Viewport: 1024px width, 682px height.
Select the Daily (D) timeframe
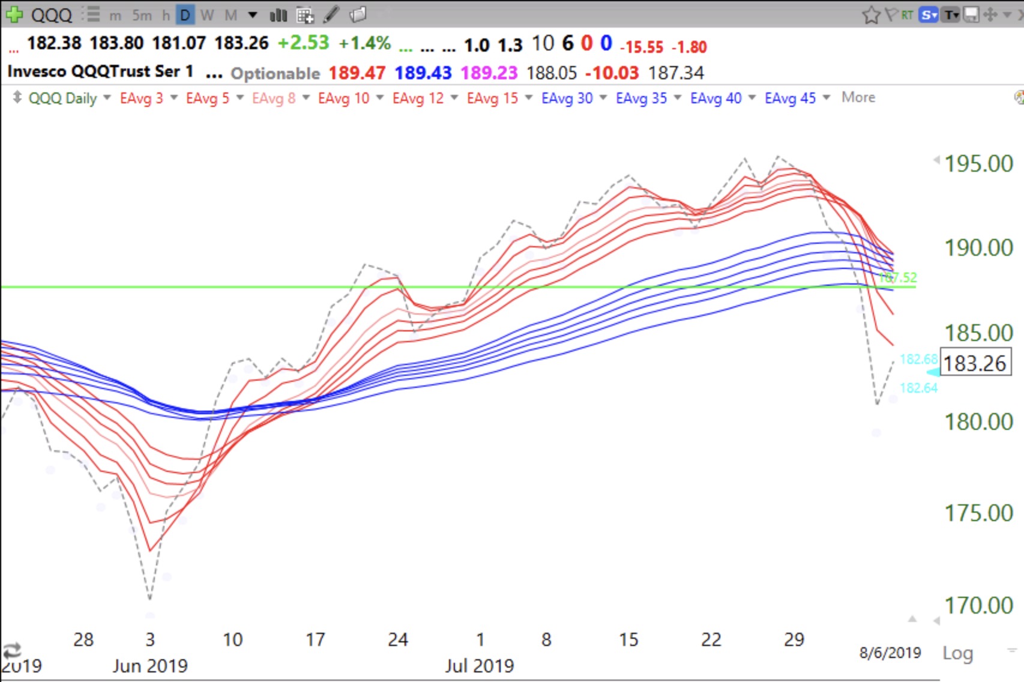[x=185, y=15]
